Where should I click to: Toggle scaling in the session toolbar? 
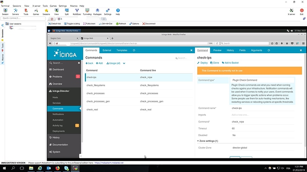point(72,23)
